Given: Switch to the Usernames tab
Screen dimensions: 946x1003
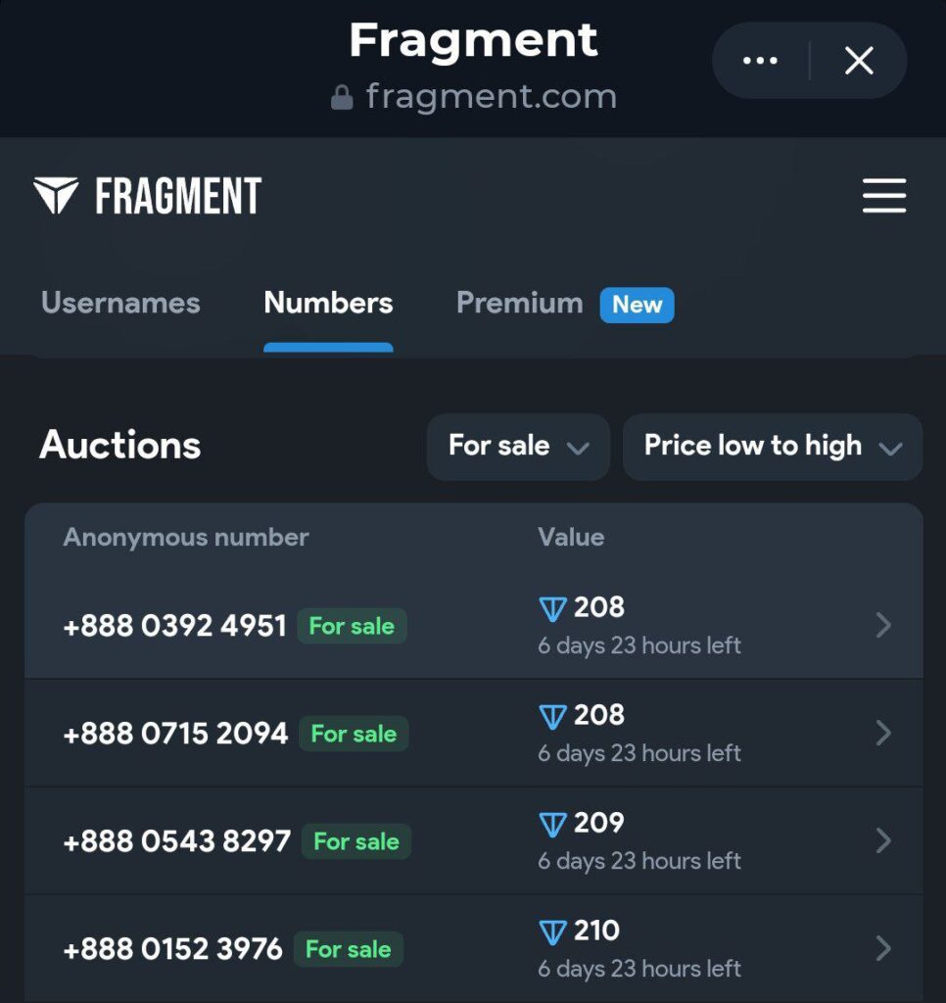Looking at the screenshot, I should [x=120, y=304].
